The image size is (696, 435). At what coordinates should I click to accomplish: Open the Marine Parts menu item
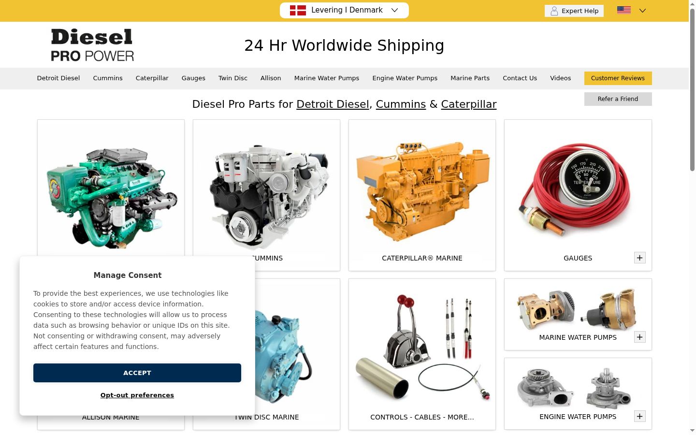click(x=470, y=78)
